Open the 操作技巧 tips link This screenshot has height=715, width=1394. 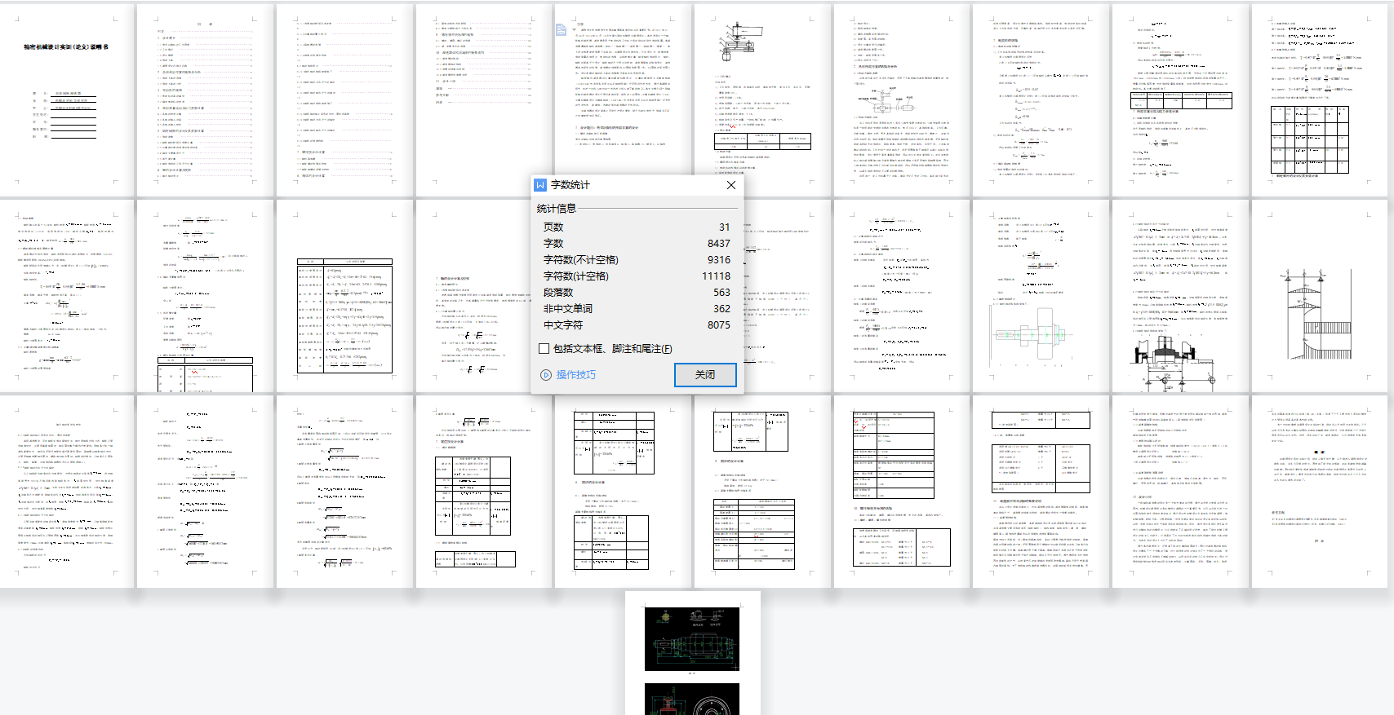click(576, 375)
